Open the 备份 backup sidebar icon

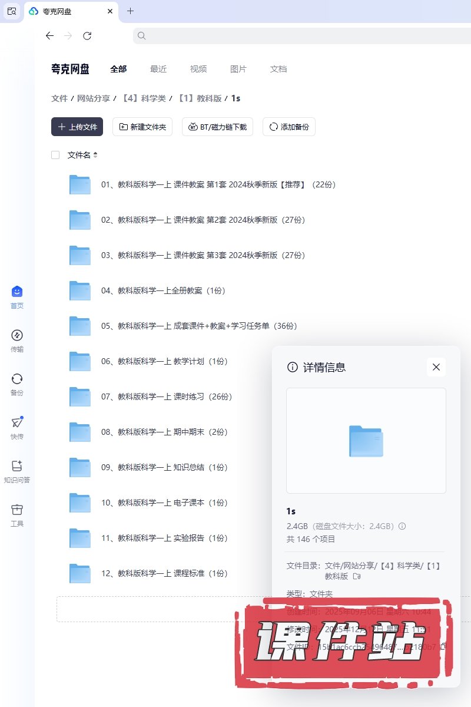click(16, 379)
